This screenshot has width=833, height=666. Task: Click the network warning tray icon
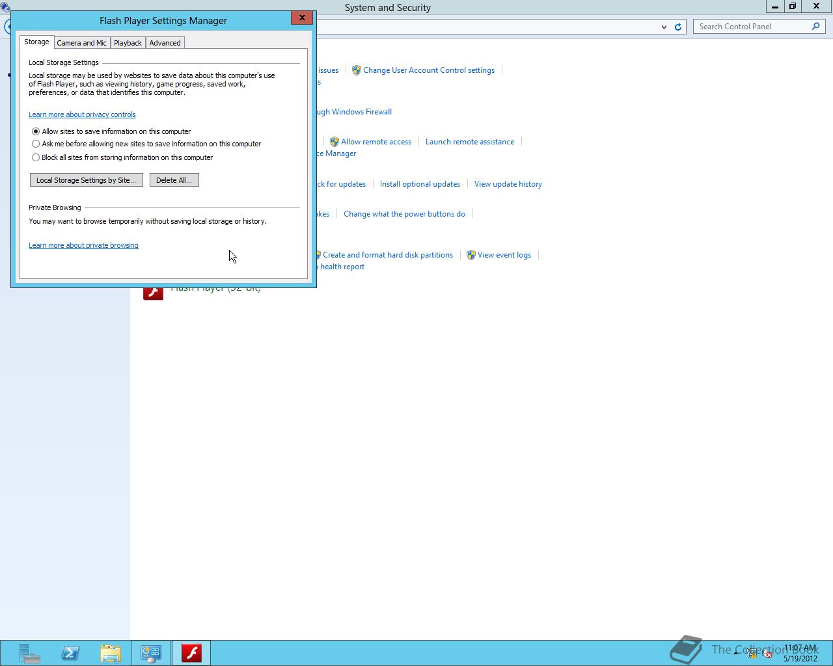752,654
